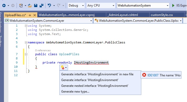This screenshot has height=102, width=187.
Task: Click the Navigate Forward arrow icon
Action: click(x=13, y=5)
